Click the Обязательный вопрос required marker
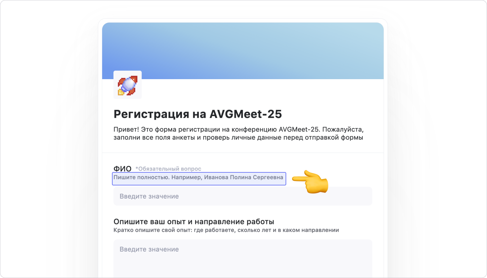The width and height of the screenshot is (487, 278). 168,169
